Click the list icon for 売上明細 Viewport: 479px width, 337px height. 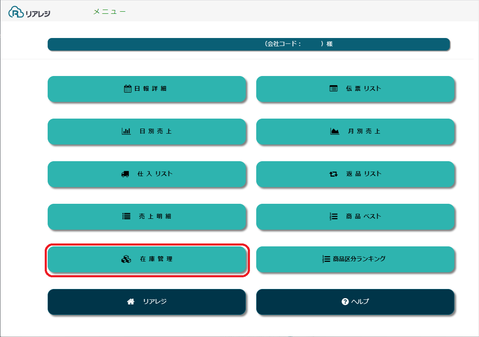[x=126, y=216]
